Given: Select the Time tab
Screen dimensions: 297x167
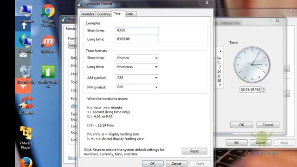Looking at the screenshot, I should point(117,13).
